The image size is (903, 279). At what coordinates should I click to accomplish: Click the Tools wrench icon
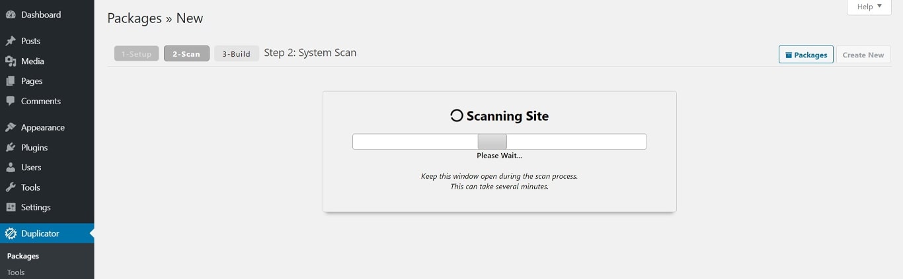click(11, 187)
